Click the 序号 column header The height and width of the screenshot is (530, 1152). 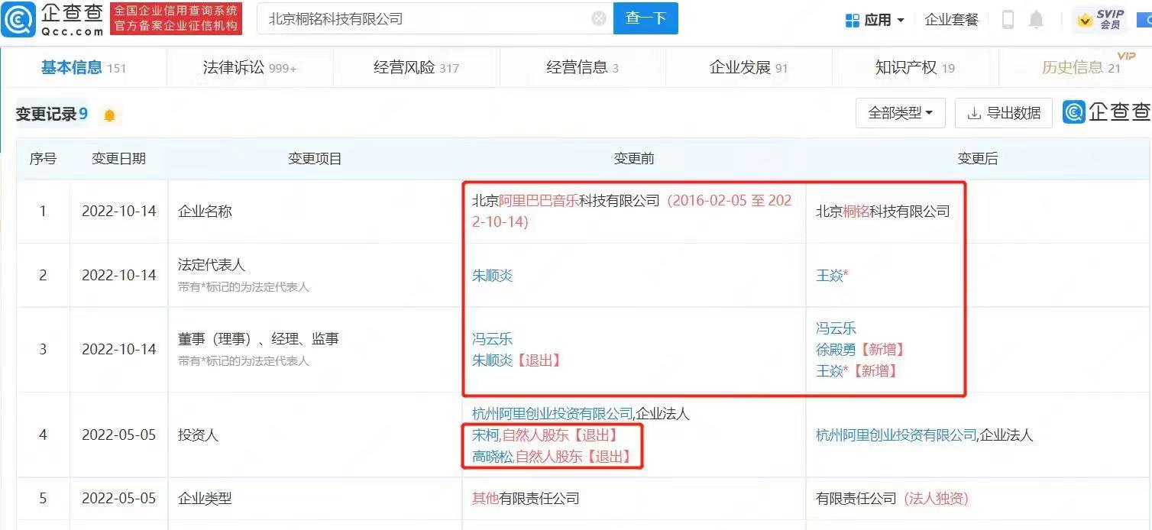click(43, 159)
